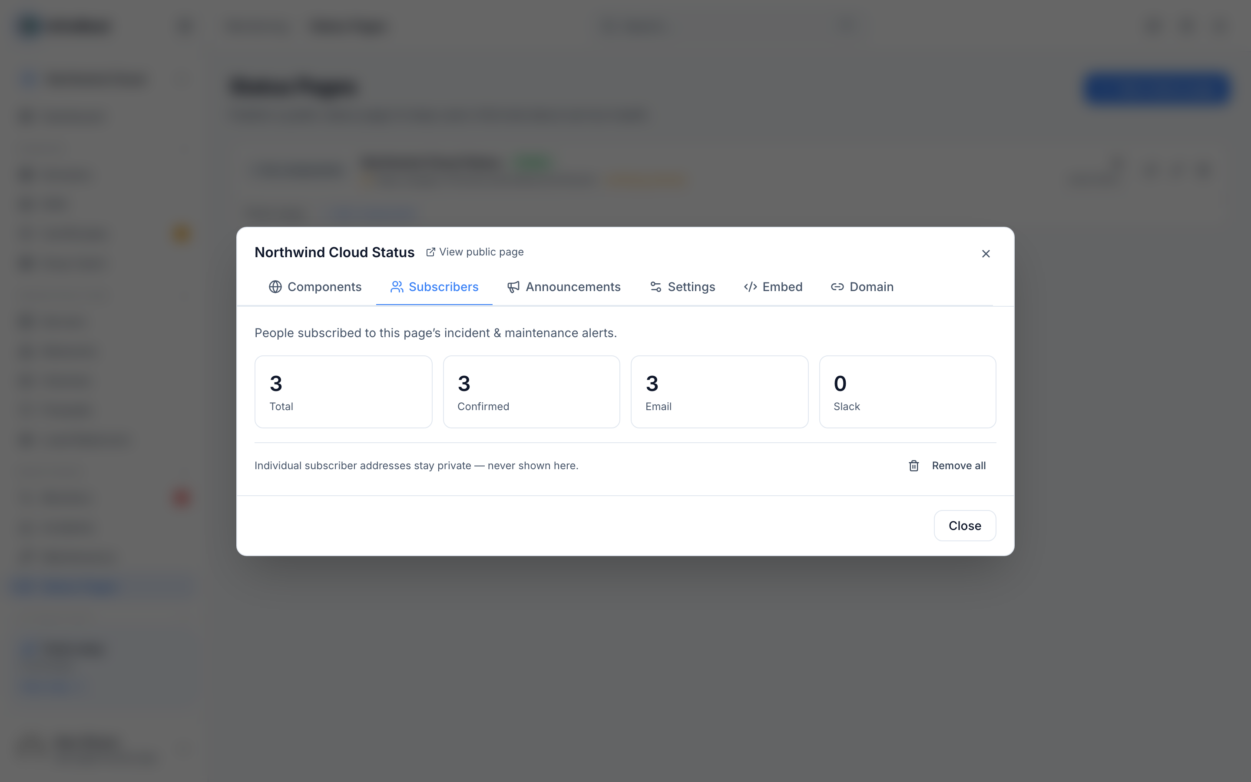1251x782 pixels.
Task: Click the sliders icon on Settings tab
Action: click(x=655, y=287)
